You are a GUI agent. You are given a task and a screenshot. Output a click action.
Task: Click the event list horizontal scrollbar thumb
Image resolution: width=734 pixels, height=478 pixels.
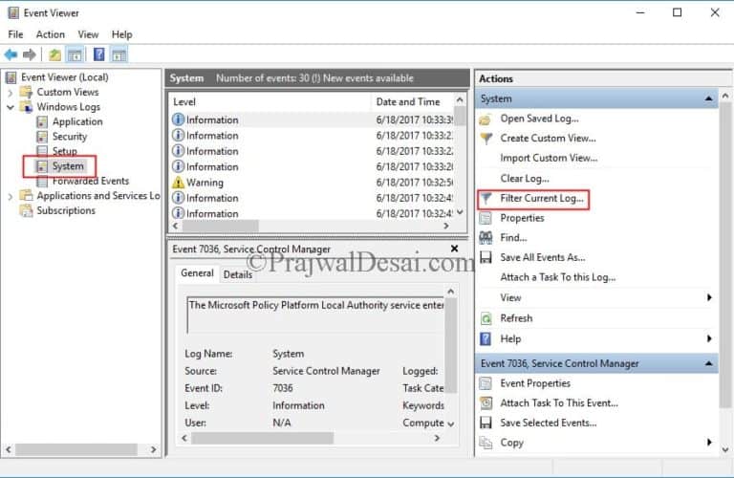(x=220, y=227)
